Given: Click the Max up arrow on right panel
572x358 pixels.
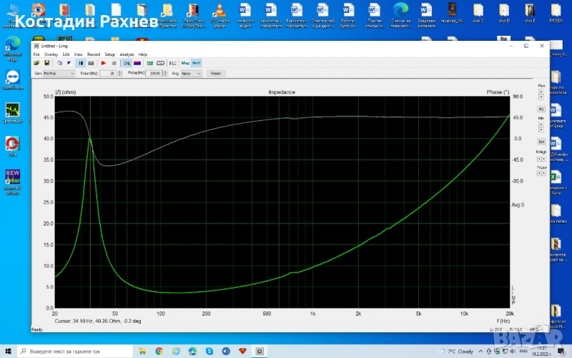Looking at the screenshot, I should click(541, 92).
